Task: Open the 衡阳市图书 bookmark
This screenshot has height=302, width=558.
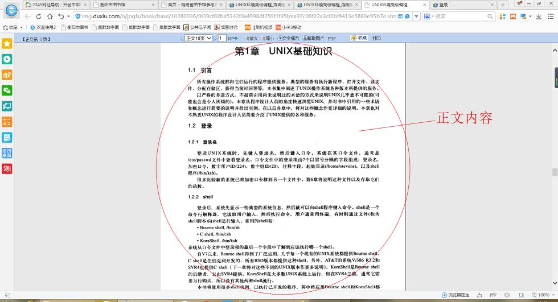Action: 75,27
